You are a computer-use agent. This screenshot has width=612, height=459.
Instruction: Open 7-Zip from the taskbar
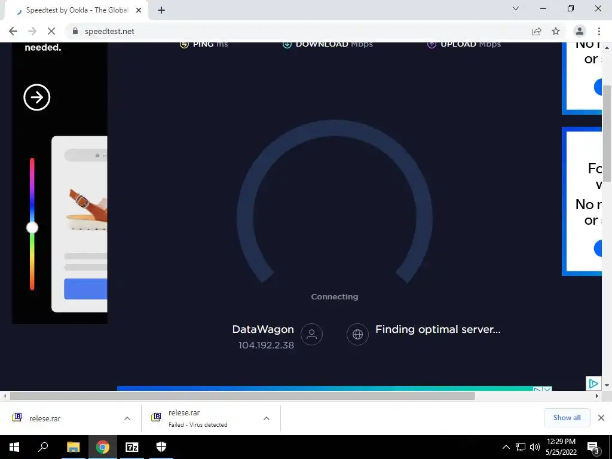tap(131, 447)
